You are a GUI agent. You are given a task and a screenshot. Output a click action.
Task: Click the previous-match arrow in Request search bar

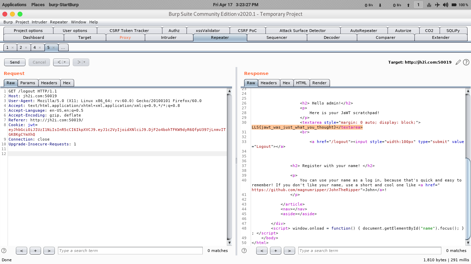(x=21, y=251)
